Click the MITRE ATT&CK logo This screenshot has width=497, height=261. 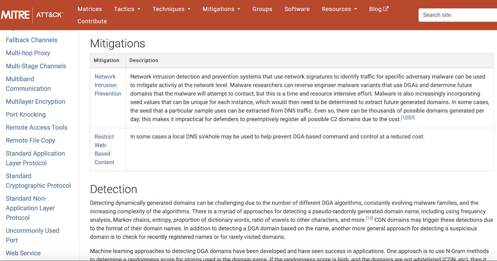click(x=32, y=15)
